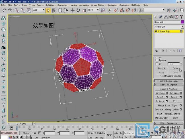Open the Customize menu

pos(124,5)
